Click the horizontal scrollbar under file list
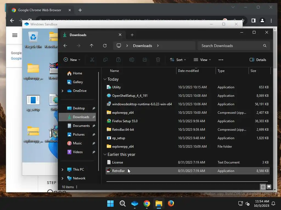Viewport: 281px width, 210px height. pos(187,182)
